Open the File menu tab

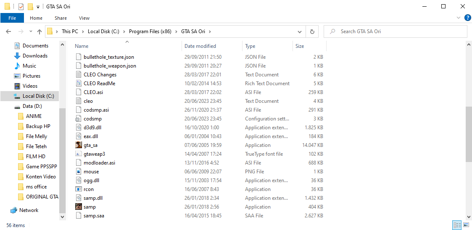(x=12, y=18)
